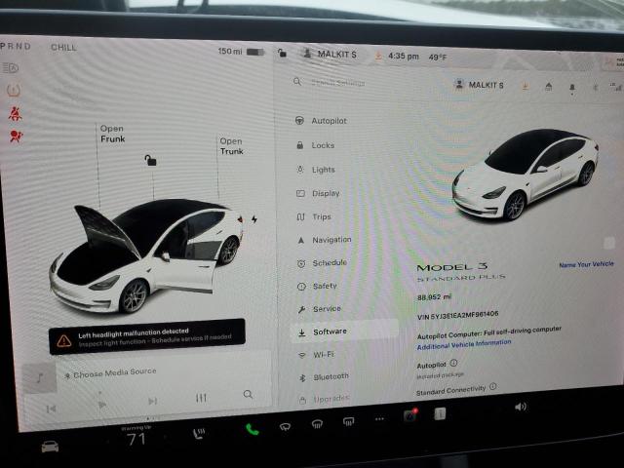
Task: Tap the unlock padlock above the car image
Action: pyautogui.click(x=150, y=160)
